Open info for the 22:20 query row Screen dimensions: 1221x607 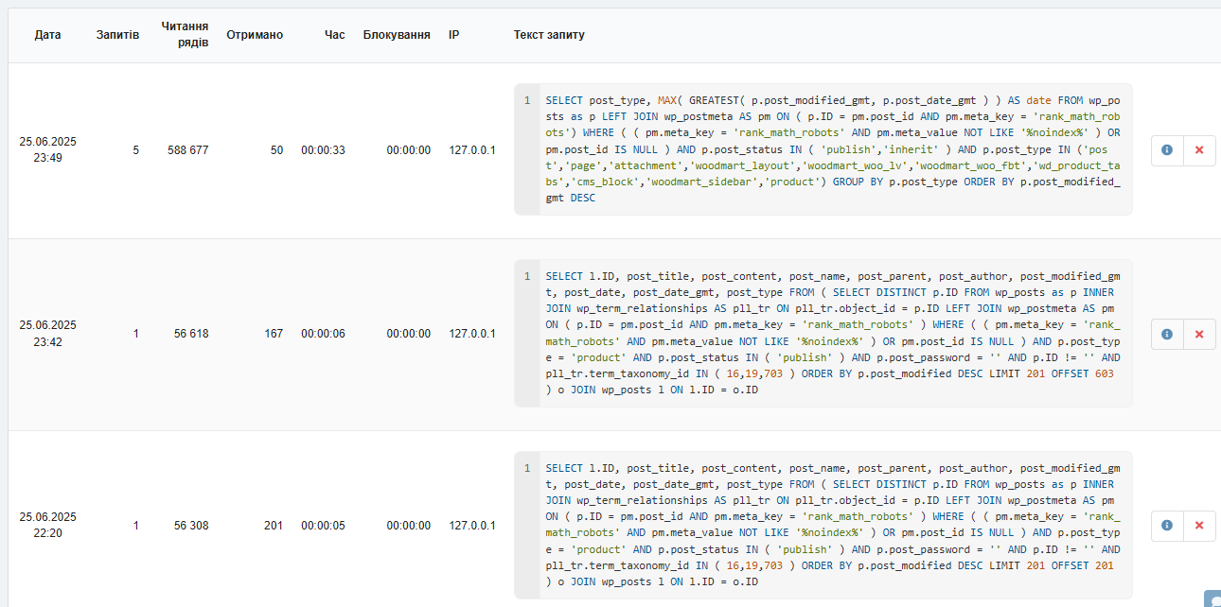click(x=1167, y=526)
